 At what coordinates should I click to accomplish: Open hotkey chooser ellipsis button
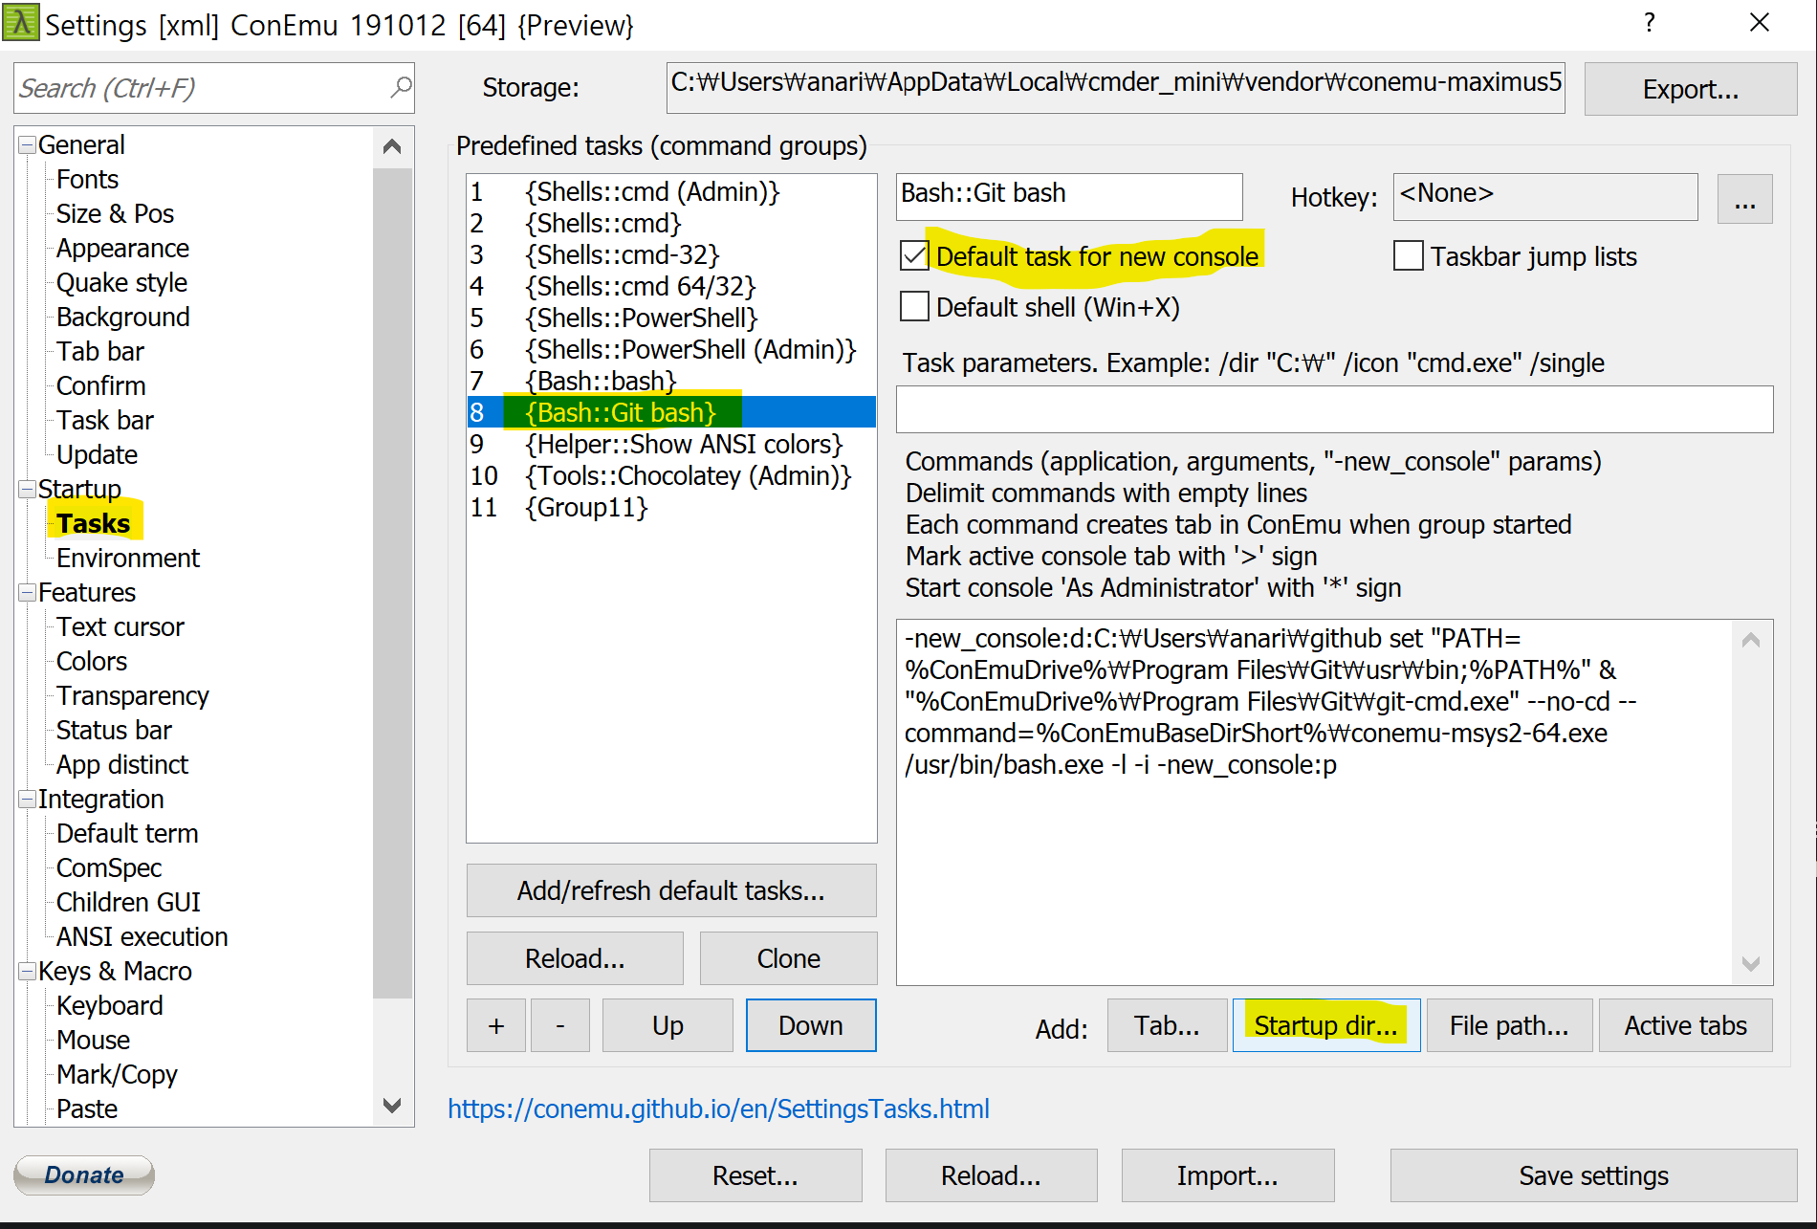pos(1744,199)
